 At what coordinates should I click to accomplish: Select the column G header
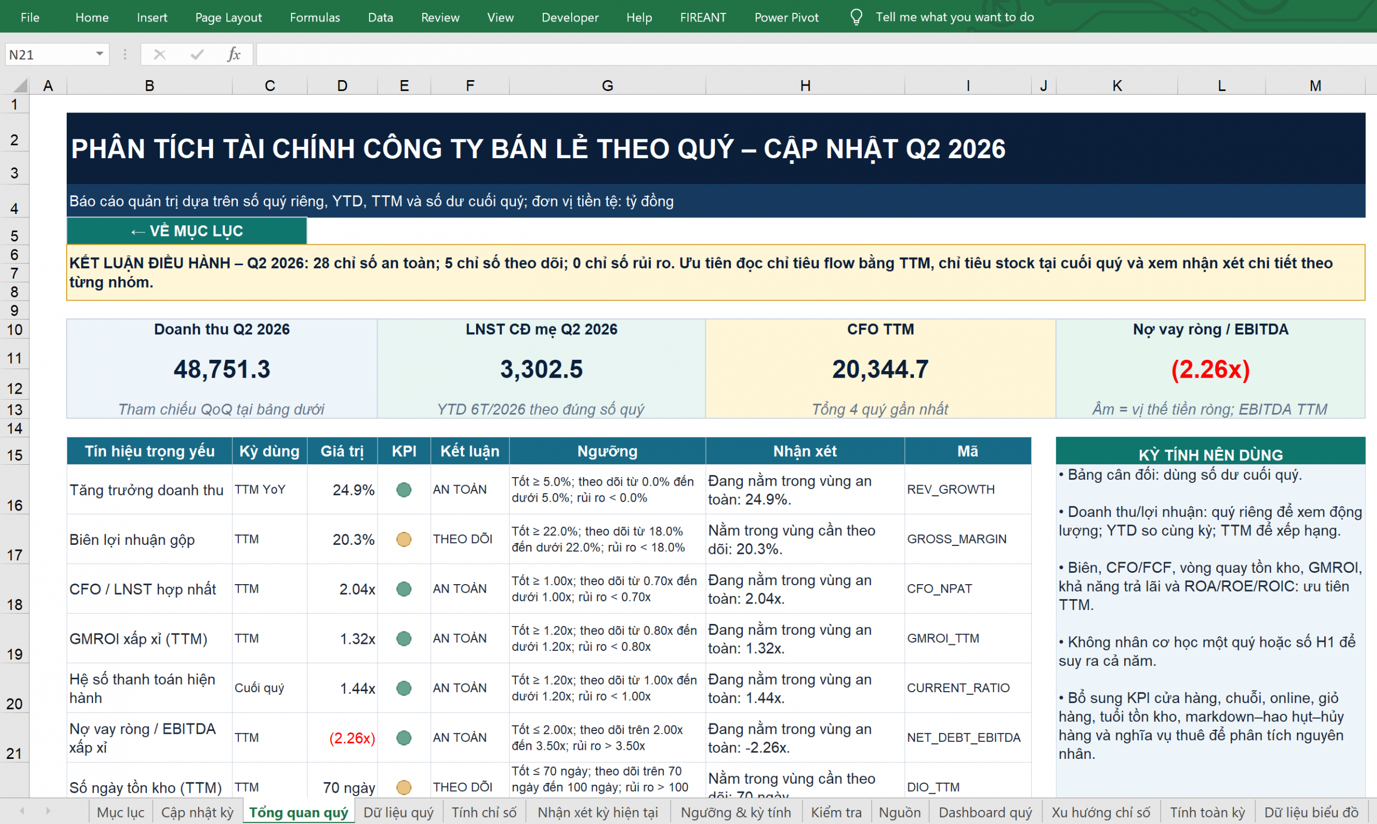click(x=607, y=86)
